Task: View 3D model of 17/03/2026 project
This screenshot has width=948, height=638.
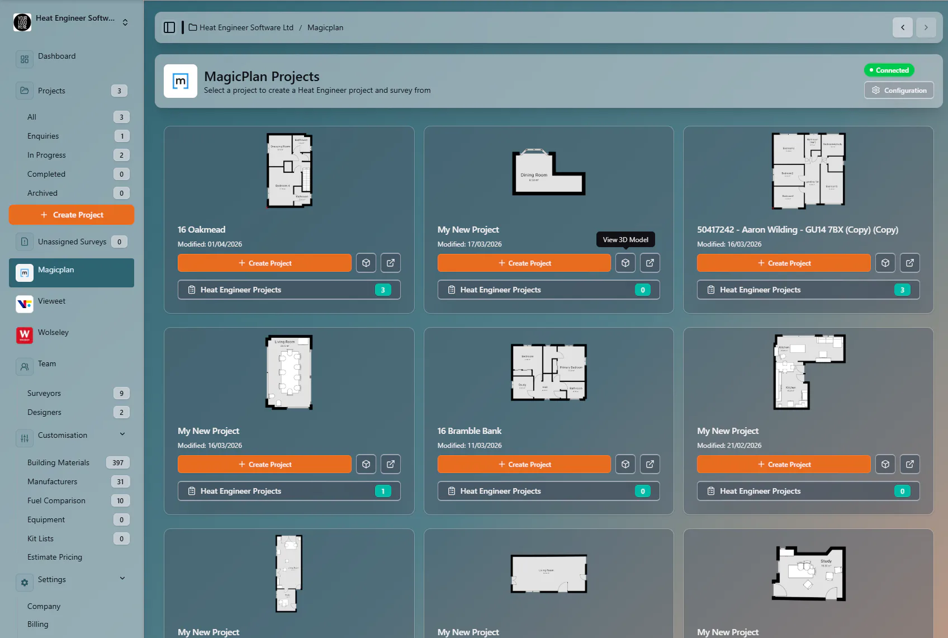Action: pyautogui.click(x=625, y=263)
